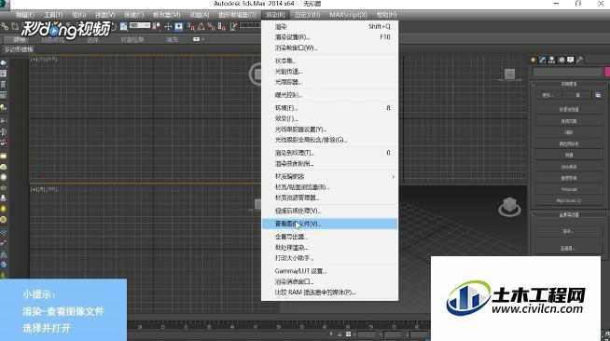Click the Edit Named Selection Sets icon
Screen dimensions: 610x341
tap(233, 26)
